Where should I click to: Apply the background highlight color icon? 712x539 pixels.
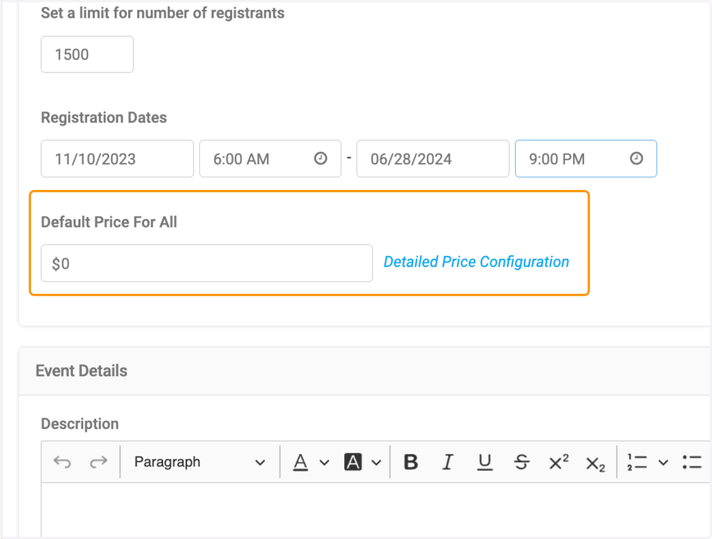[x=353, y=462]
